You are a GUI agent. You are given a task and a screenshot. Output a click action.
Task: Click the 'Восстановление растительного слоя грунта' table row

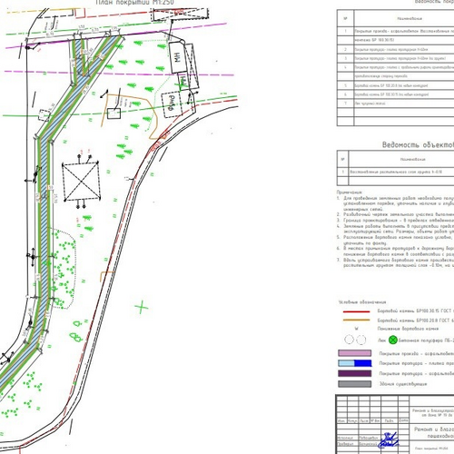click(396, 172)
